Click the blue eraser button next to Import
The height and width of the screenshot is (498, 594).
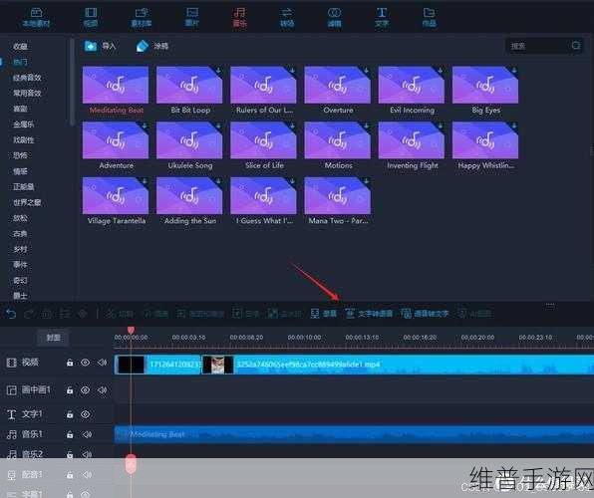point(152,46)
